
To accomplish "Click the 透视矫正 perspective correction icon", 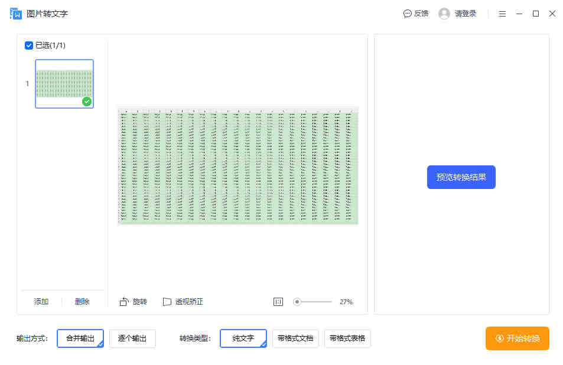I will click(x=167, y=302).
